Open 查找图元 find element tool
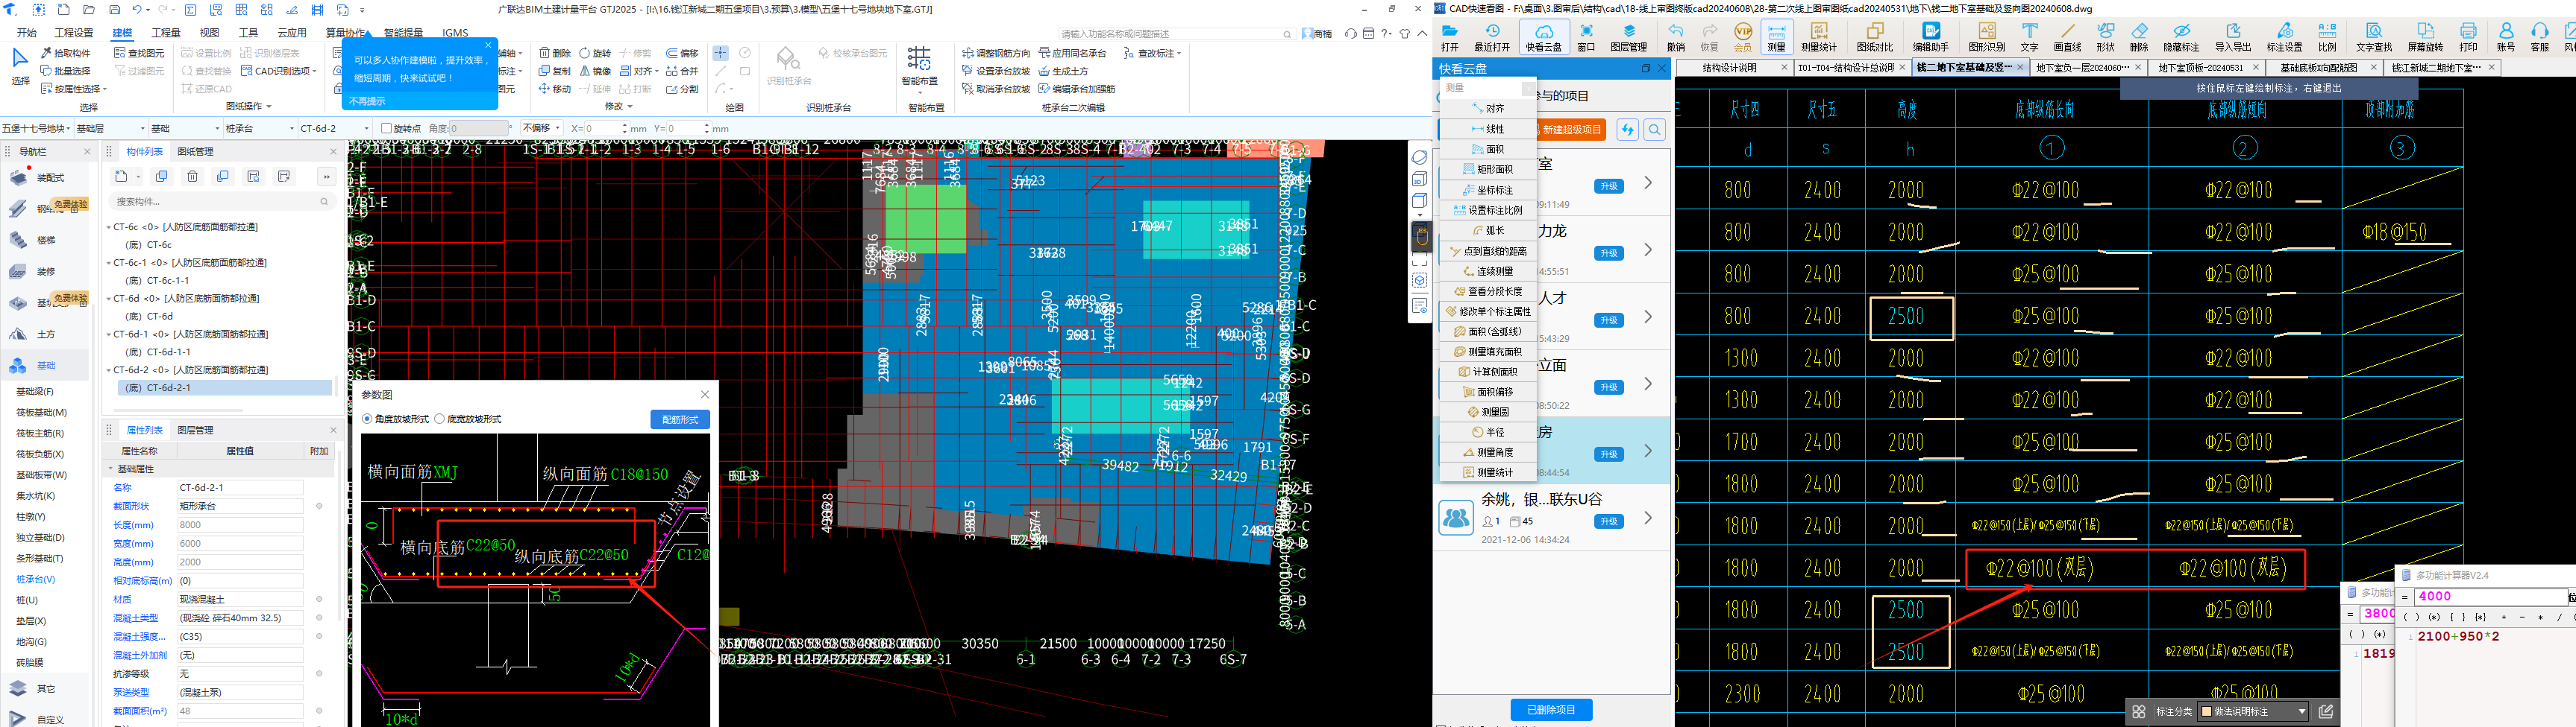 click(x=139, y=53)
